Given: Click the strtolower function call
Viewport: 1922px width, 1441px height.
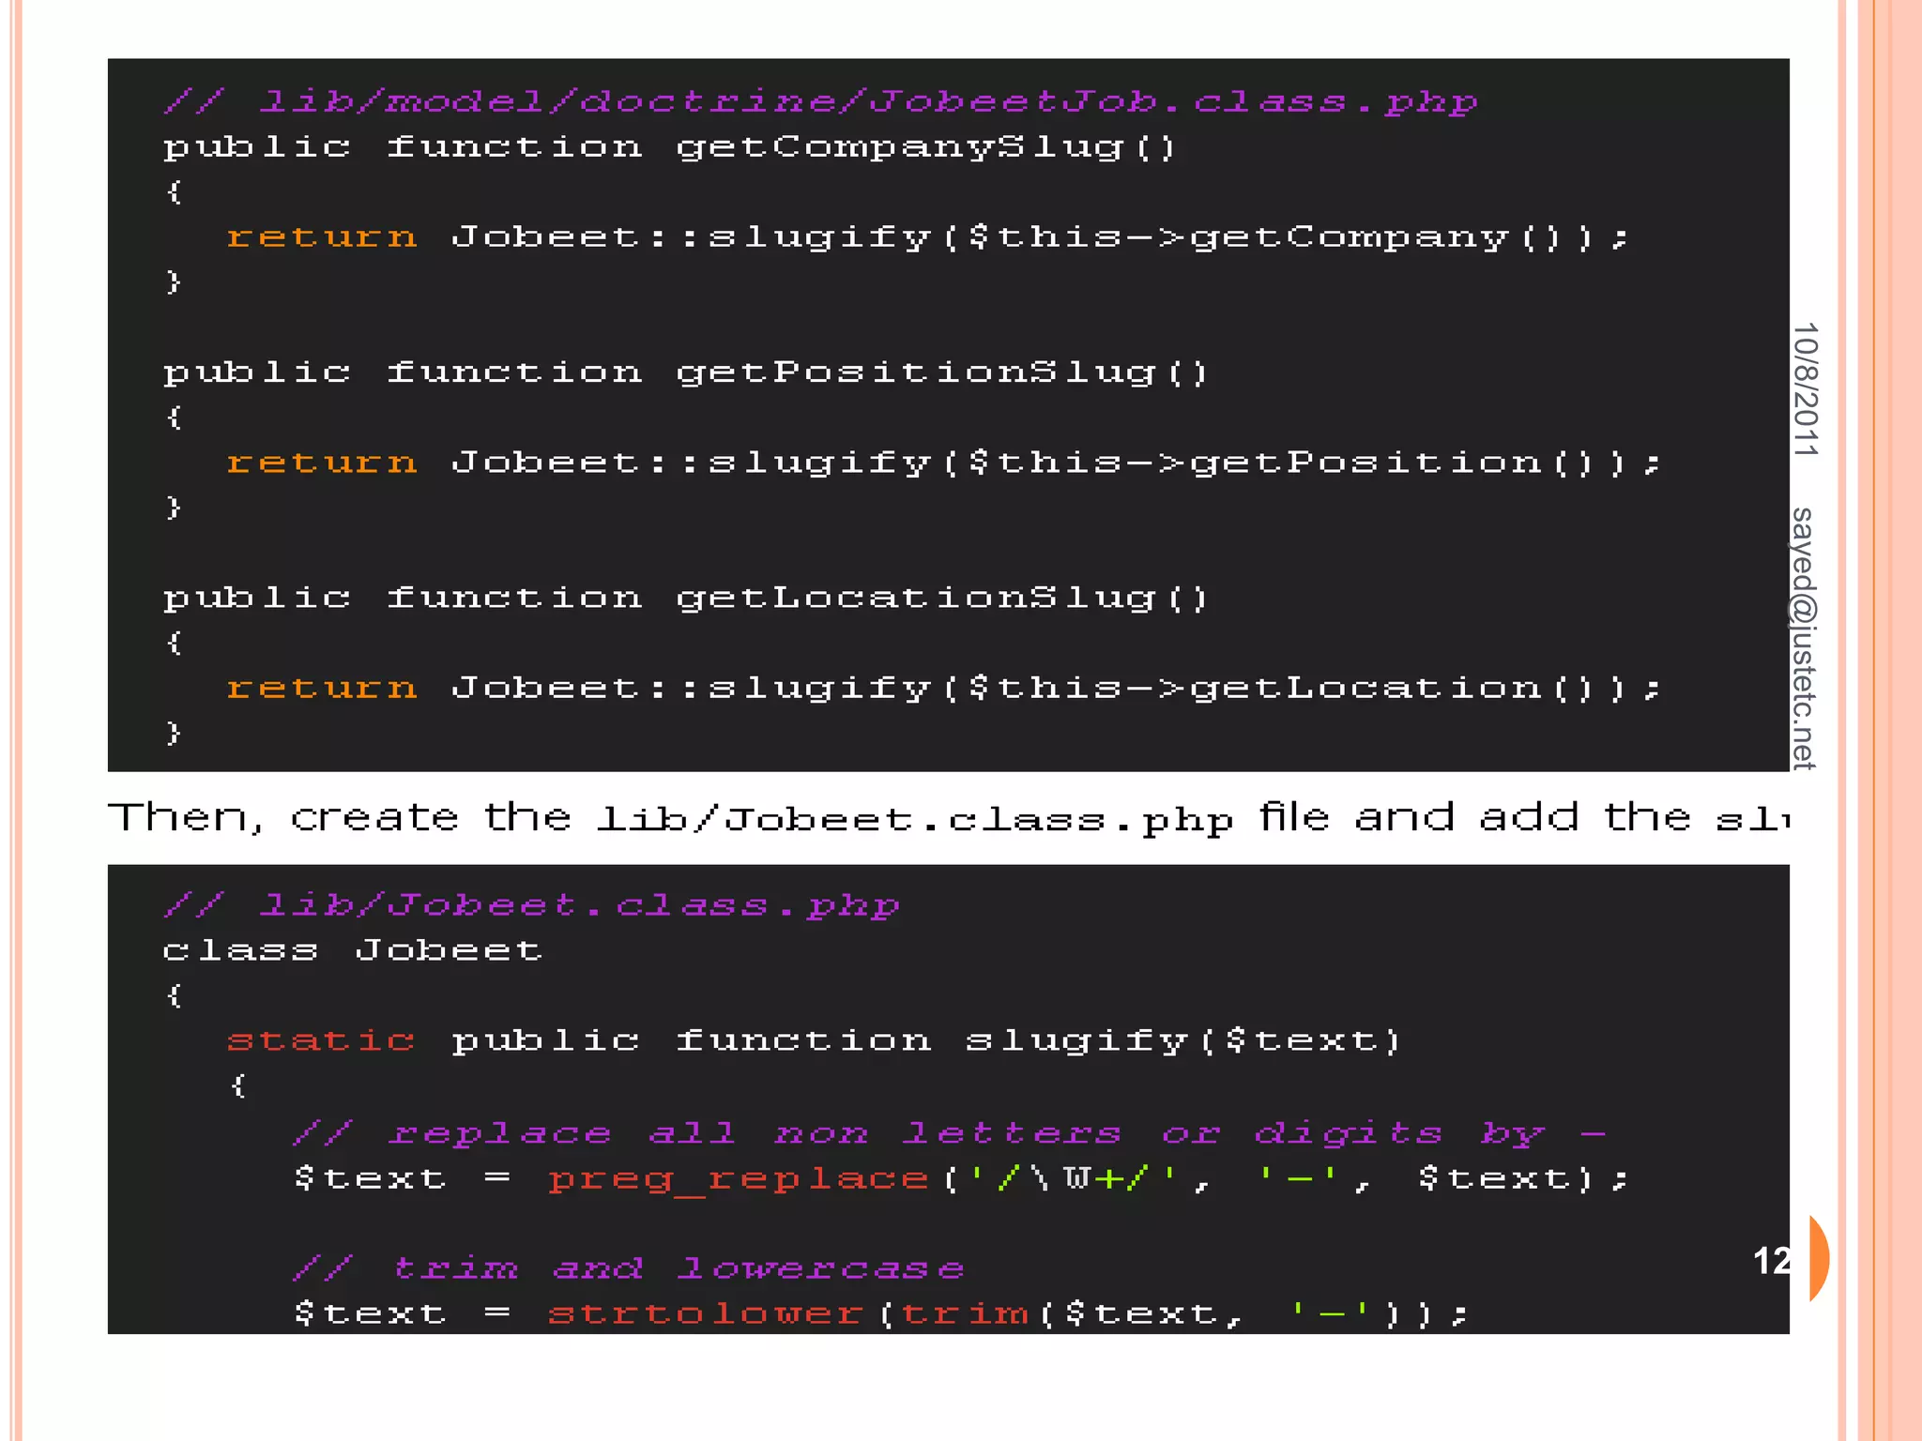Looking at the screenshot, I should (x=705, y=1313).
